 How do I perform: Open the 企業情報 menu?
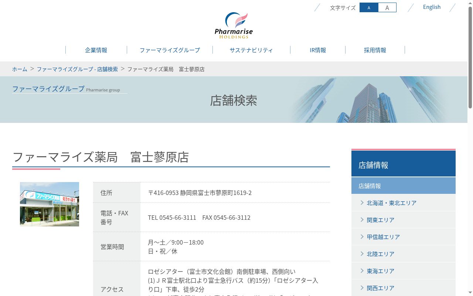[96, 50]
